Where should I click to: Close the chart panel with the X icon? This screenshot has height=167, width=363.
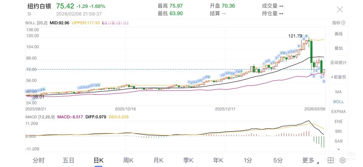point(340,9)
